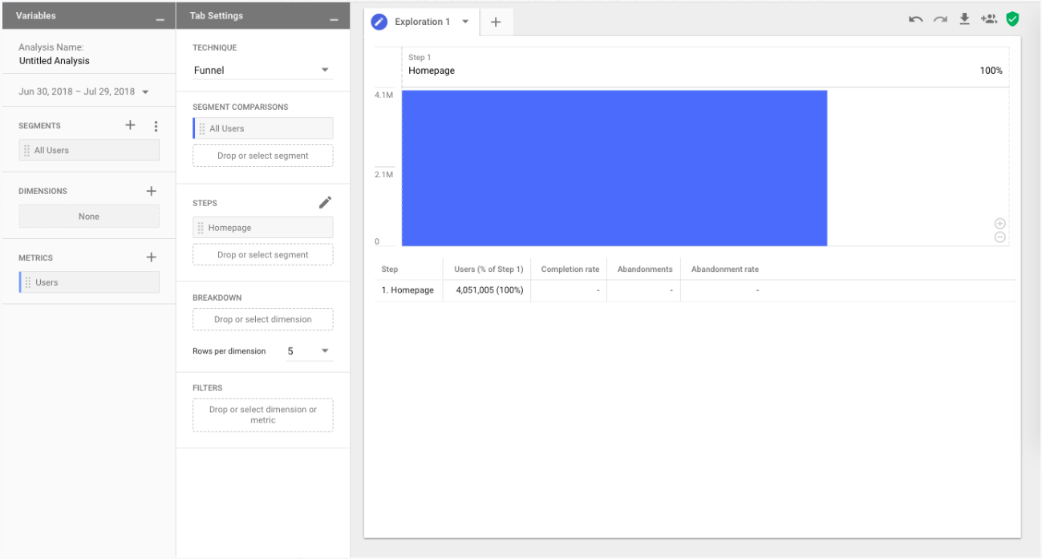Add a new segment with plus icon

[131, 125]
